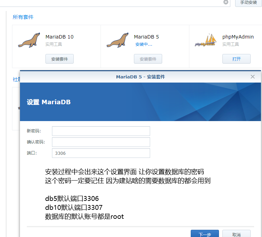Click the 确认密码 field label
The height and width of the screenshot is (237, 262).
click(36, 142)
